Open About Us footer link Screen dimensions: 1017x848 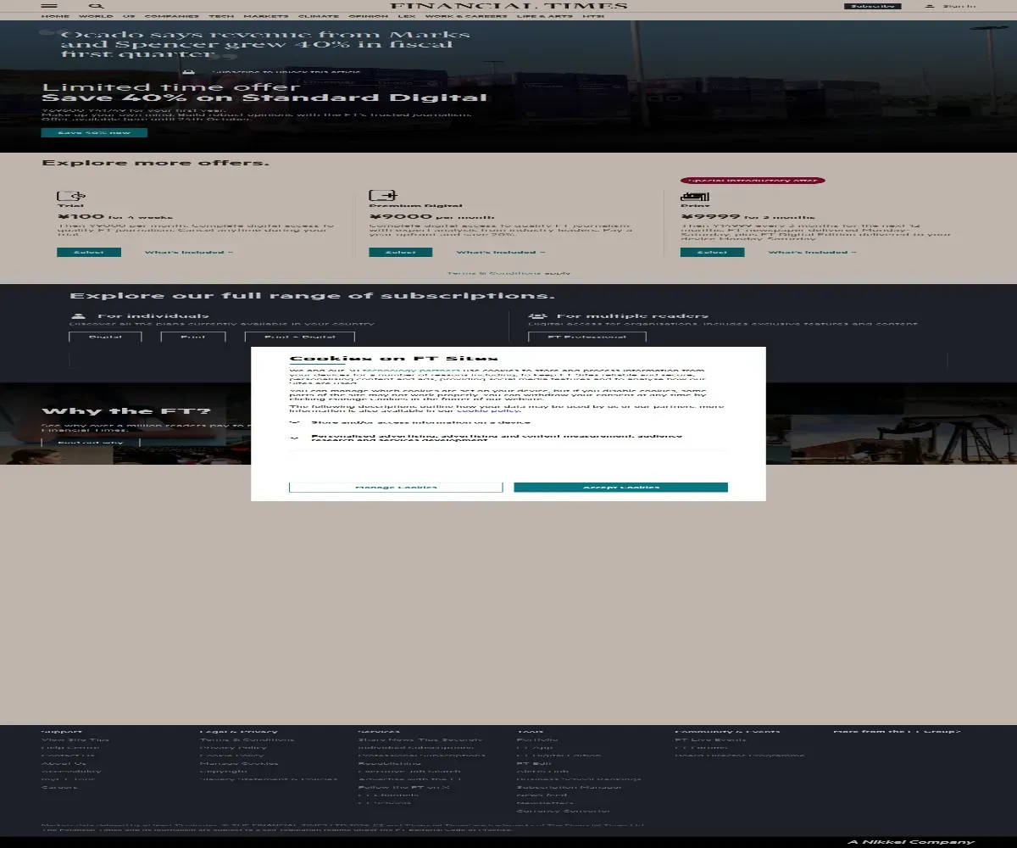click(64, 763)
